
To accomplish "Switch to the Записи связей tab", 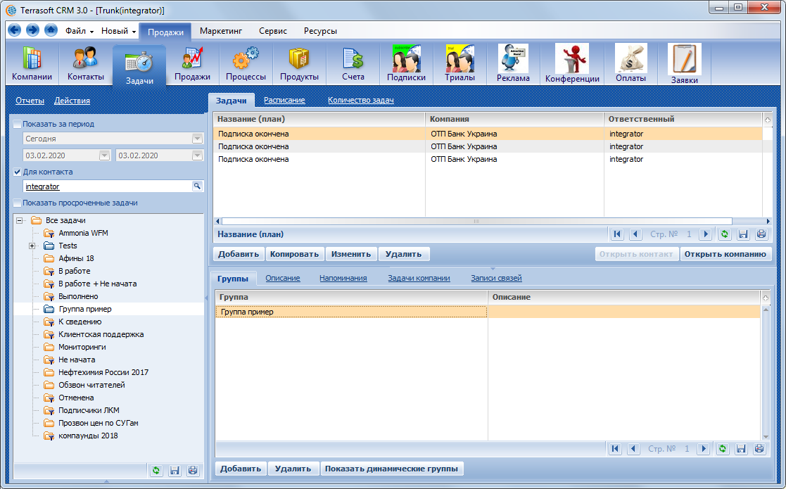I will click(x=496, y=278).
